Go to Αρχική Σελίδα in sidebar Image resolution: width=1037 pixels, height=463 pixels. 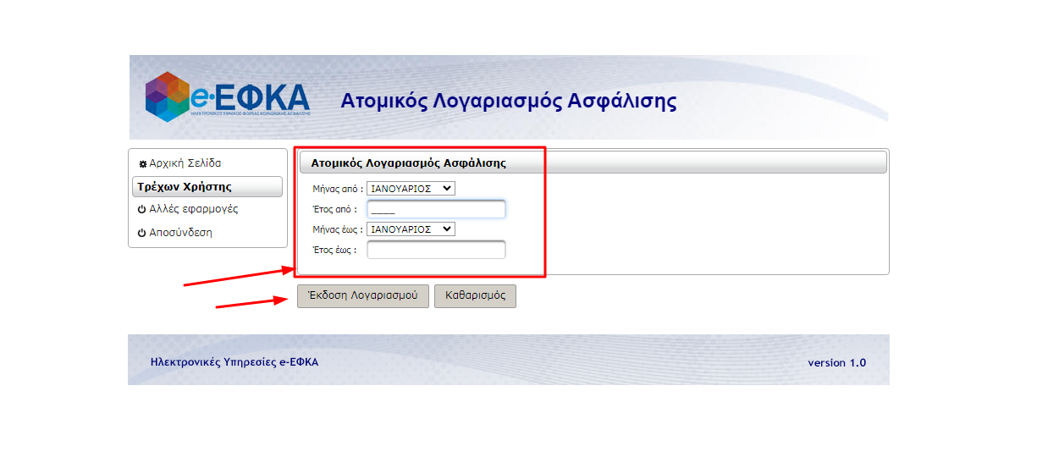click(x=185, y=163)
